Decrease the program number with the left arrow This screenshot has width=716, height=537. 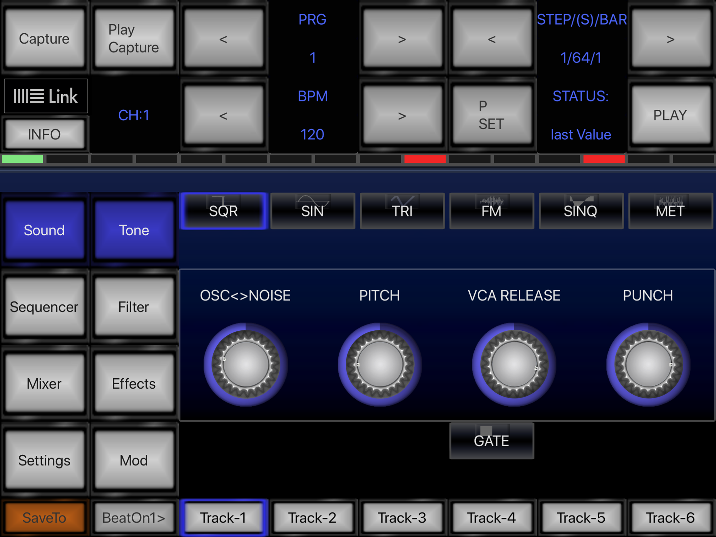223,39
